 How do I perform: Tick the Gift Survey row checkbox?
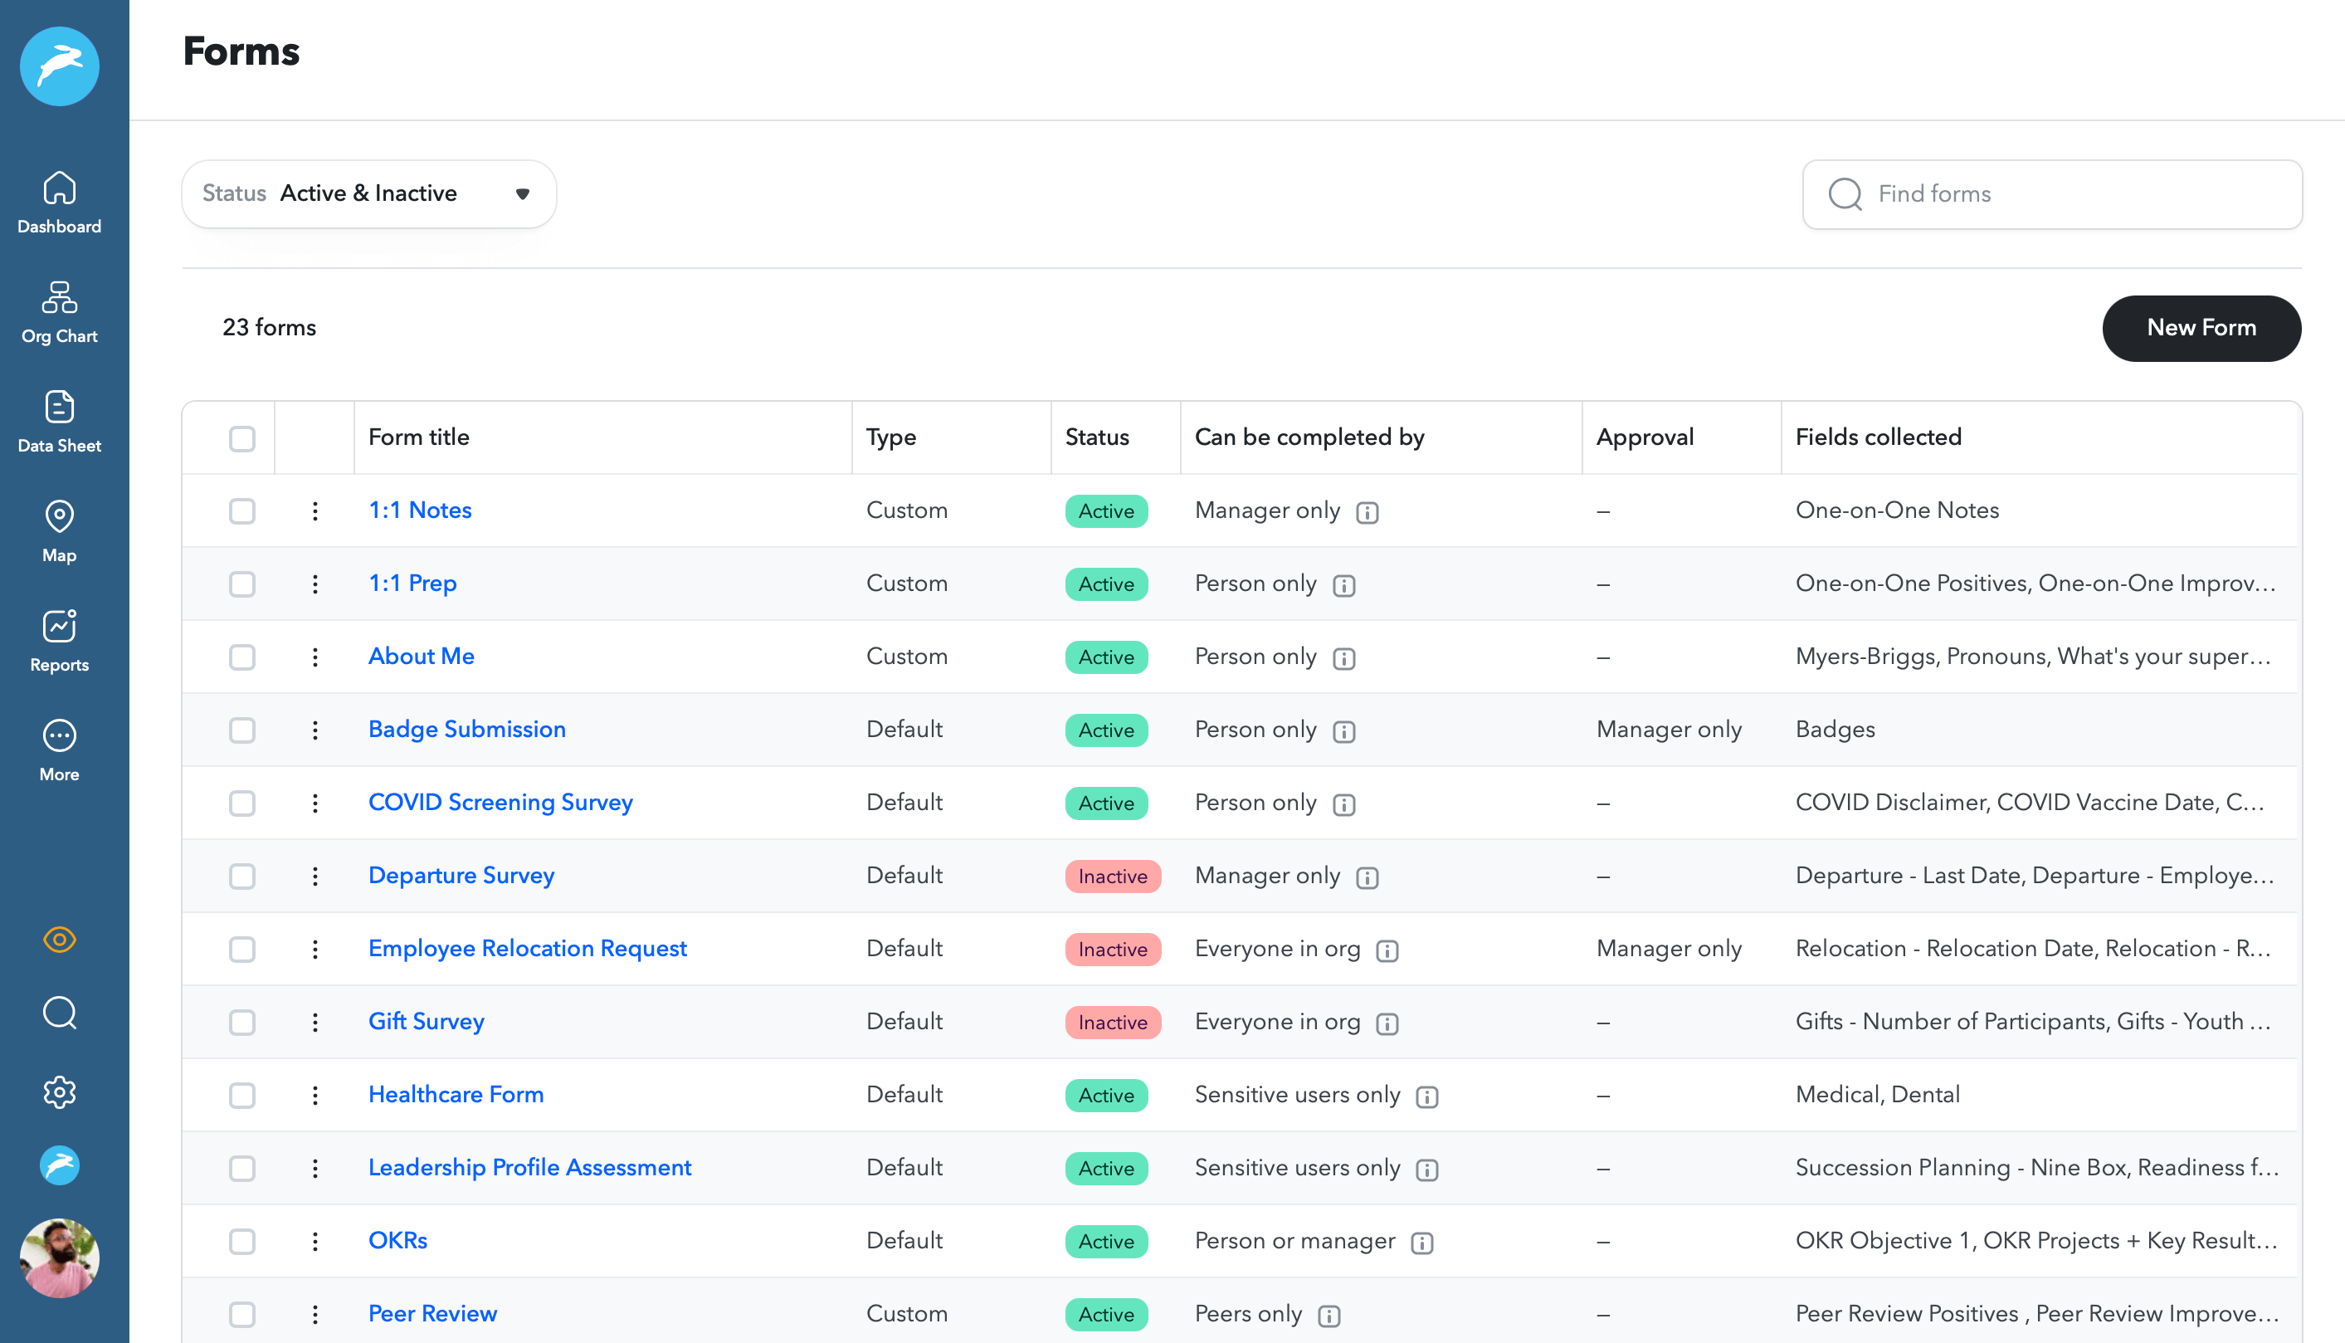(241, 1022)
